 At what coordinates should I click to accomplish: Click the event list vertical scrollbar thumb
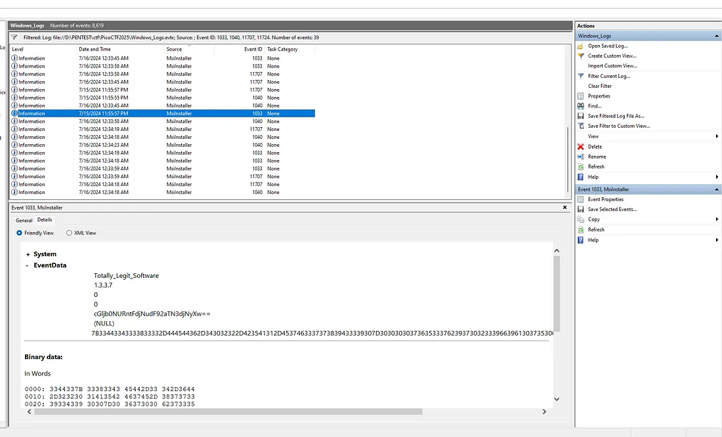(567, 160)
